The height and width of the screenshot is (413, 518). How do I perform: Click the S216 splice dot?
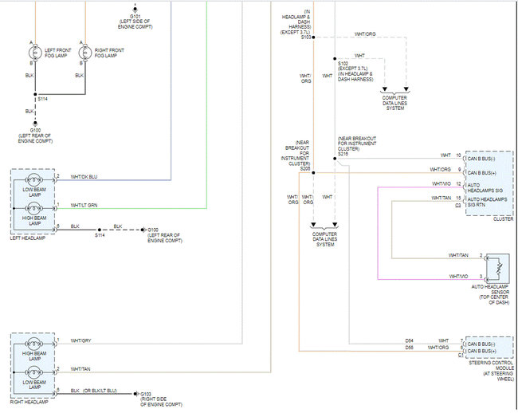335,159
